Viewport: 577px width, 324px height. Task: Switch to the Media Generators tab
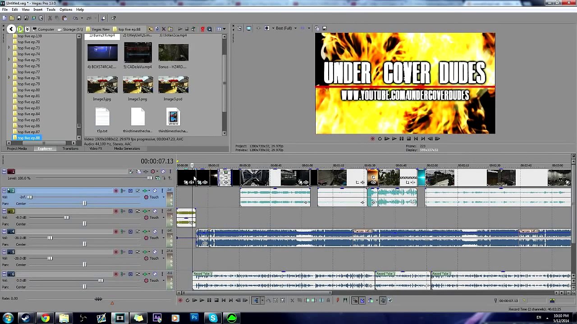[x=127, y=149]
